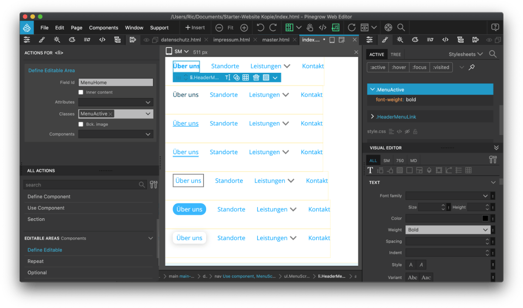The width and height of the screenshot is (523, 308).
Task: Toggle the :visited pseudo-class
Action: click(x=441, y=68)
